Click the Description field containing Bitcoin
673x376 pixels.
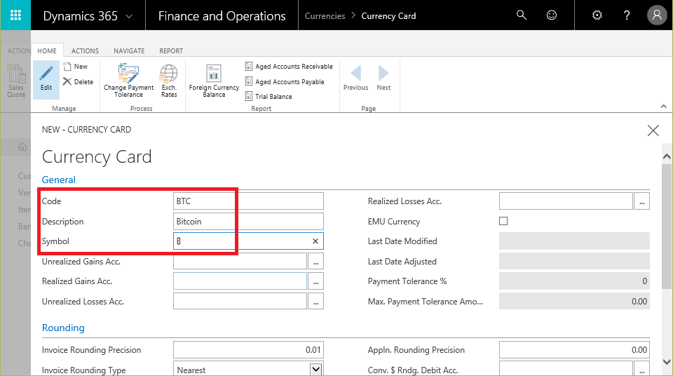coord(248,221)
